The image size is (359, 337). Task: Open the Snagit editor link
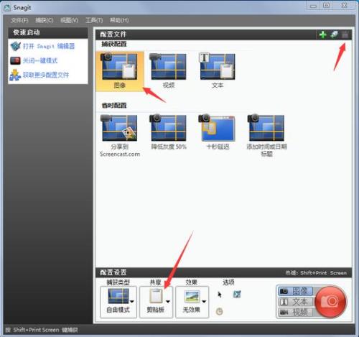point(49,46)
